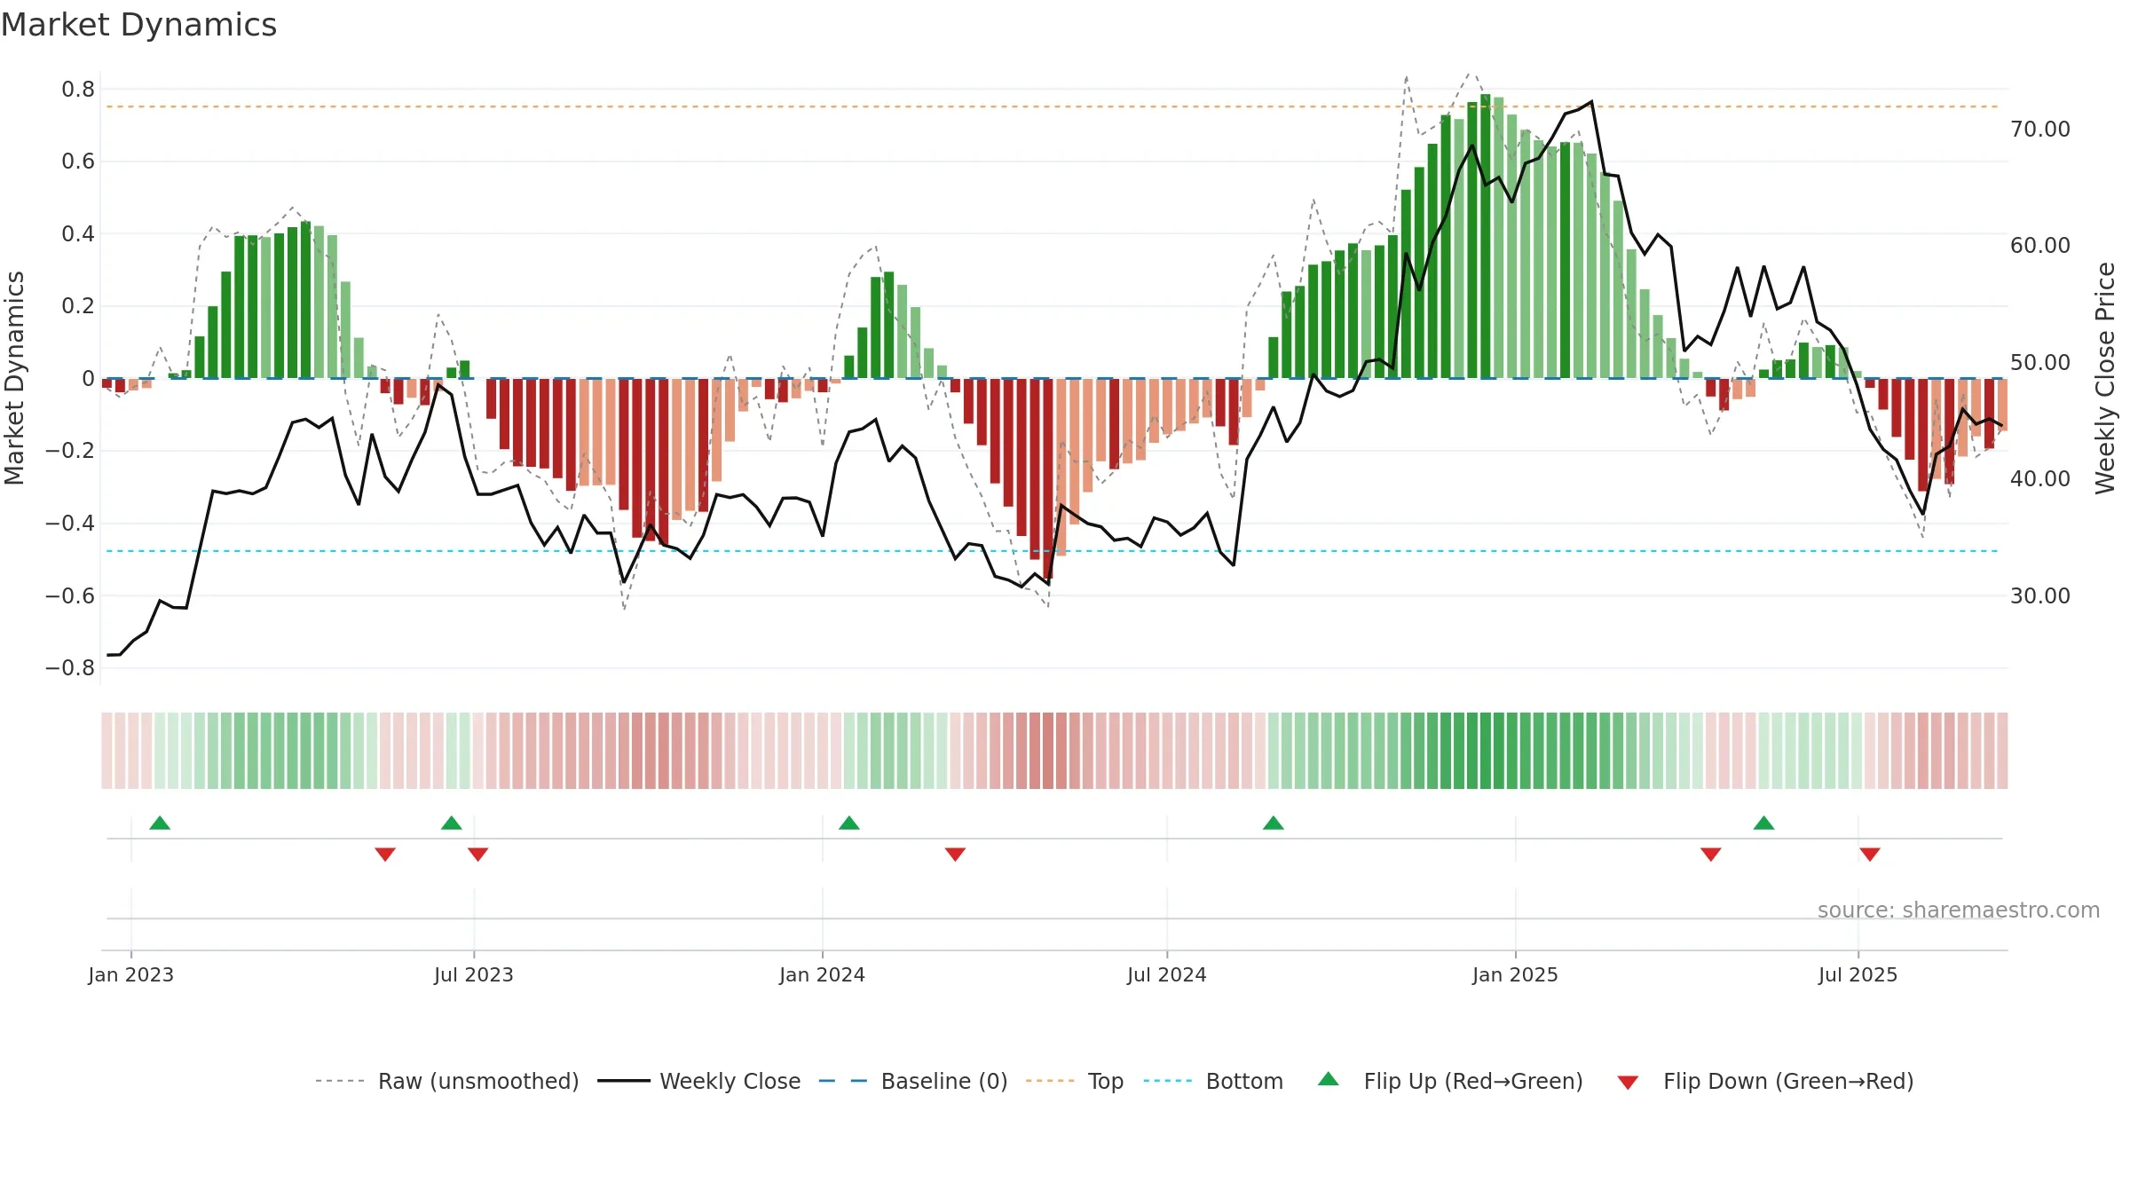Viewport: 2130px width, 1198px height.
Task: Click Flip Down marker in early 2024
Action: (x=956, y=855)
